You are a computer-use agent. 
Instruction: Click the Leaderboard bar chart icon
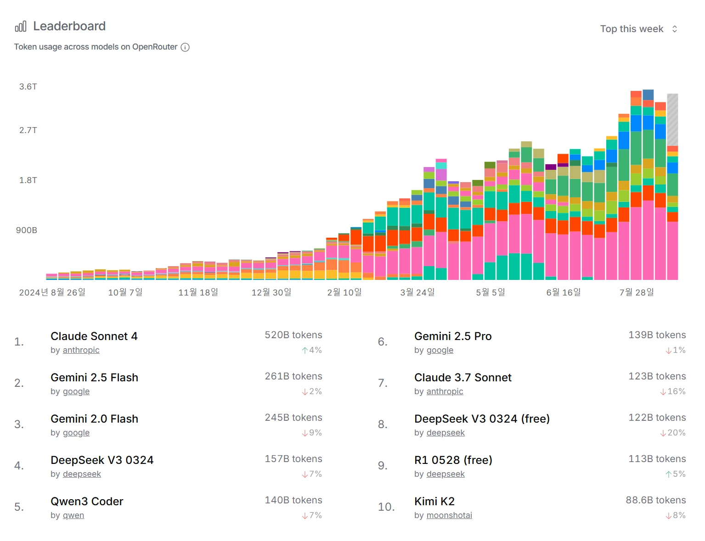point(21,27)
